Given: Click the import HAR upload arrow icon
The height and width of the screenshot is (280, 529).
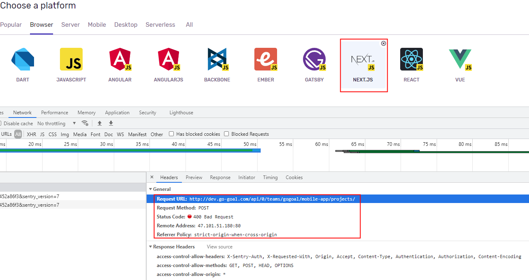Looking at the screenshot, I should point(100,123).
